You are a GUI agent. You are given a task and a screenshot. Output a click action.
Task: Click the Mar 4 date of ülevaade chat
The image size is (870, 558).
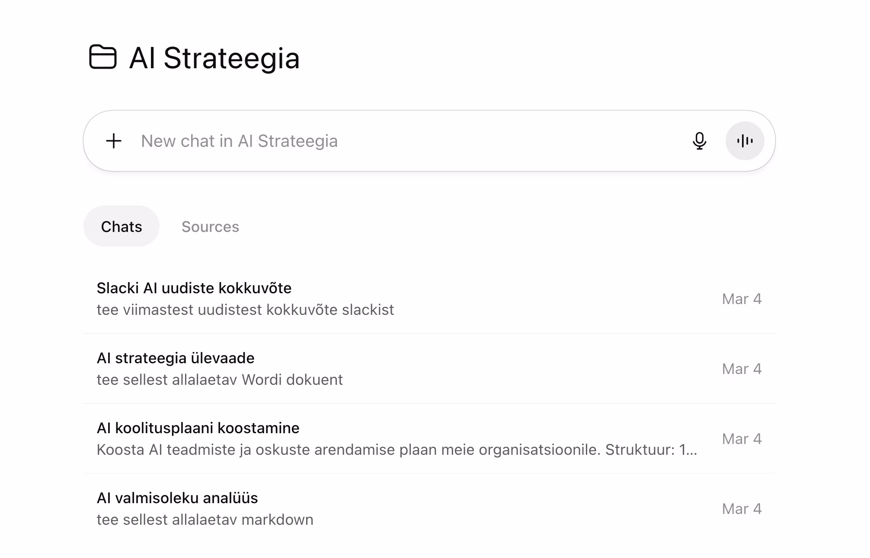tap(742, 369)
